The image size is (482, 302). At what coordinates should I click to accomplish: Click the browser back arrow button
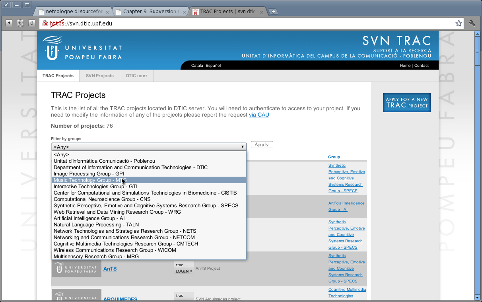[9, 23]
